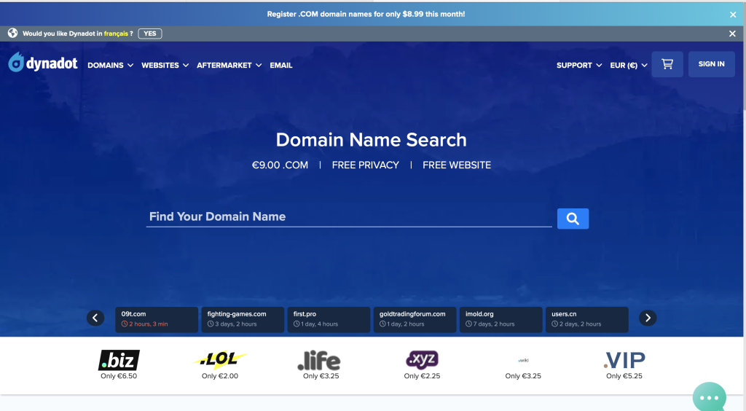Click the FREE PRIVACY text
746x411 pixels.
[x=366, y=165]
